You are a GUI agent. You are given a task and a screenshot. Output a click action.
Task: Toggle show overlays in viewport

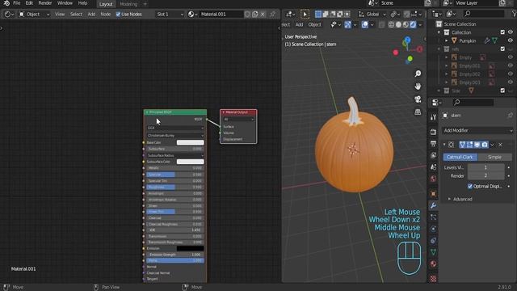[x=364, y=24]
